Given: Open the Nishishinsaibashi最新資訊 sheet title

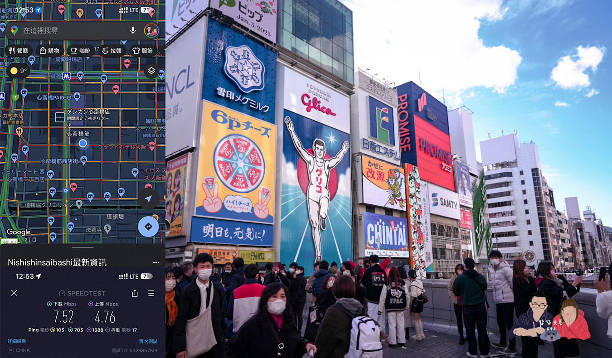Looking at the screenshot, I should pos(57,262).
